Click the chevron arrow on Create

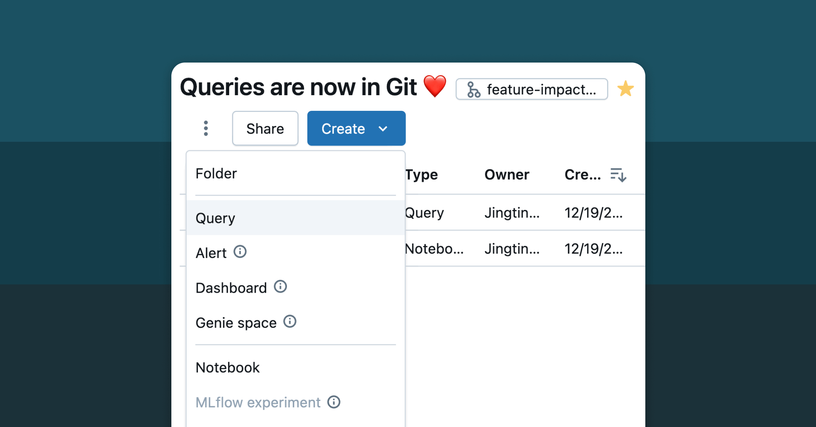pos(383,129)
